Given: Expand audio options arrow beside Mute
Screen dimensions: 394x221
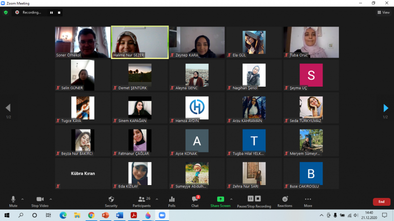Looking at the screenshot, I should tap(23, 199).
